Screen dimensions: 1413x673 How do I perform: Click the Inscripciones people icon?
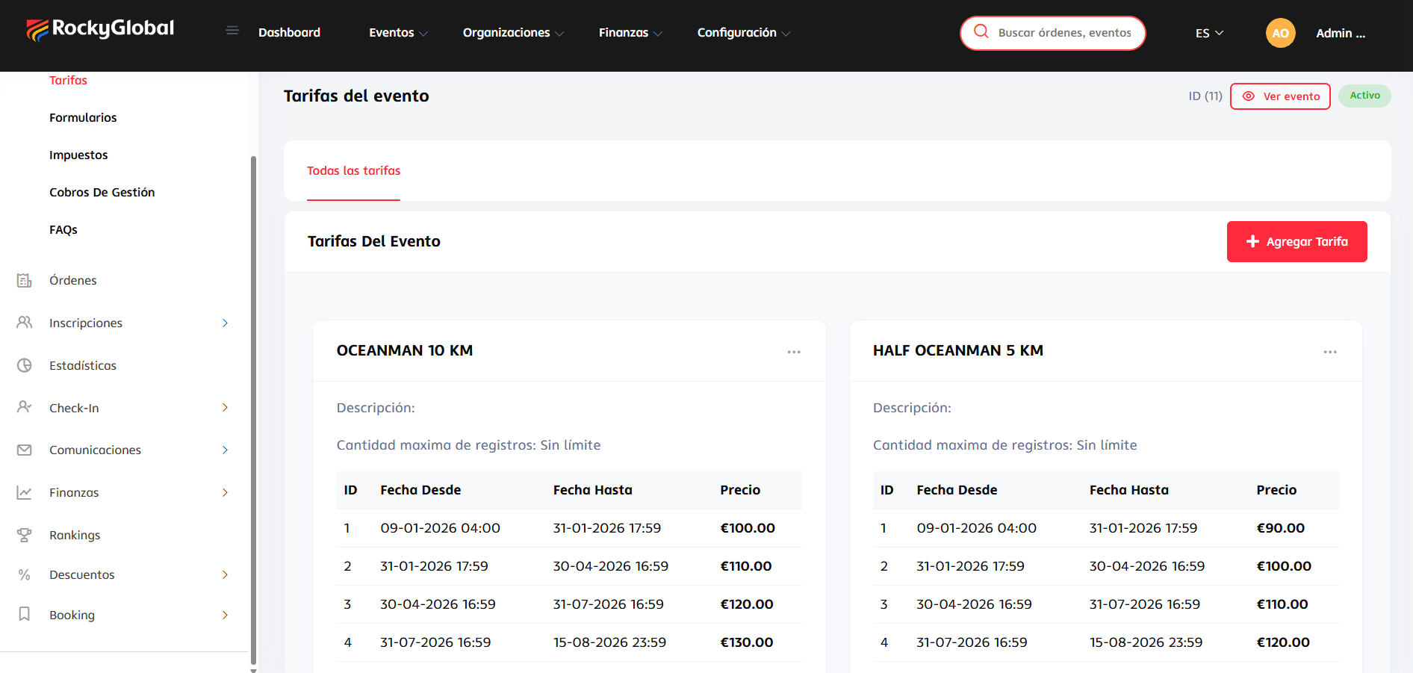coord(25,323)
